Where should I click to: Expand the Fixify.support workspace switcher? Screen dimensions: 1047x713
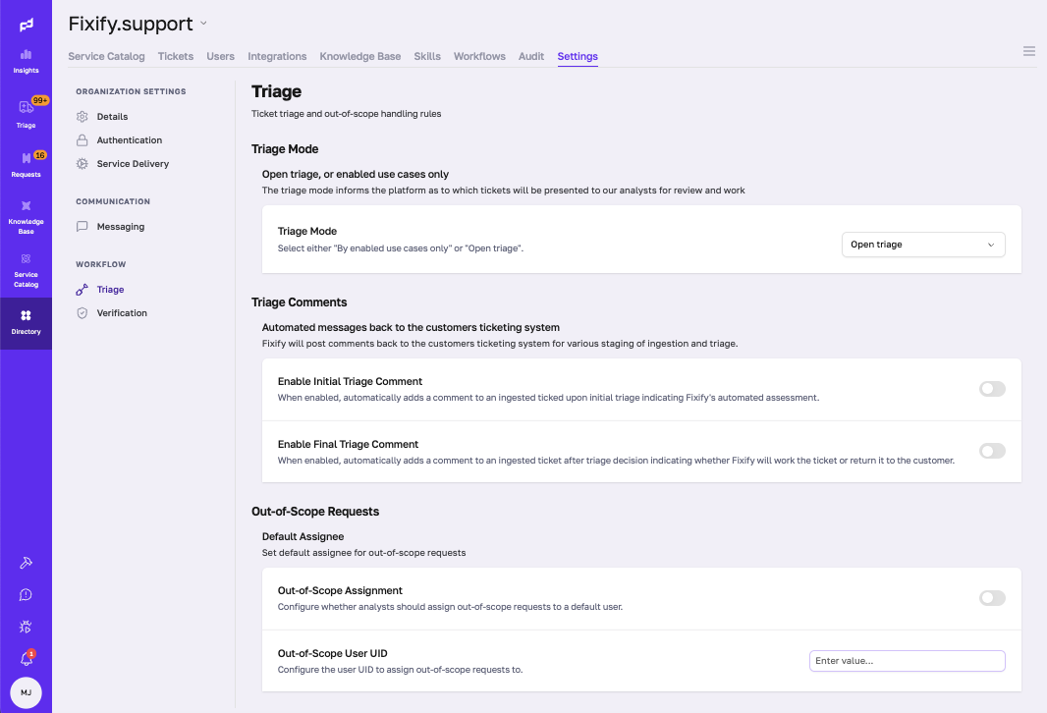coord(204,23)
